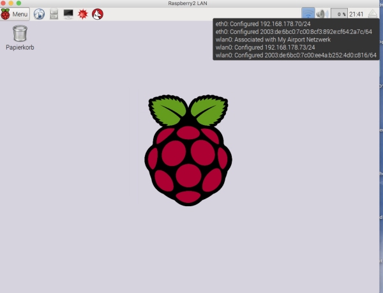
Task: Open the File Manager cabinet icon
Action: click(x=54, y=13)
